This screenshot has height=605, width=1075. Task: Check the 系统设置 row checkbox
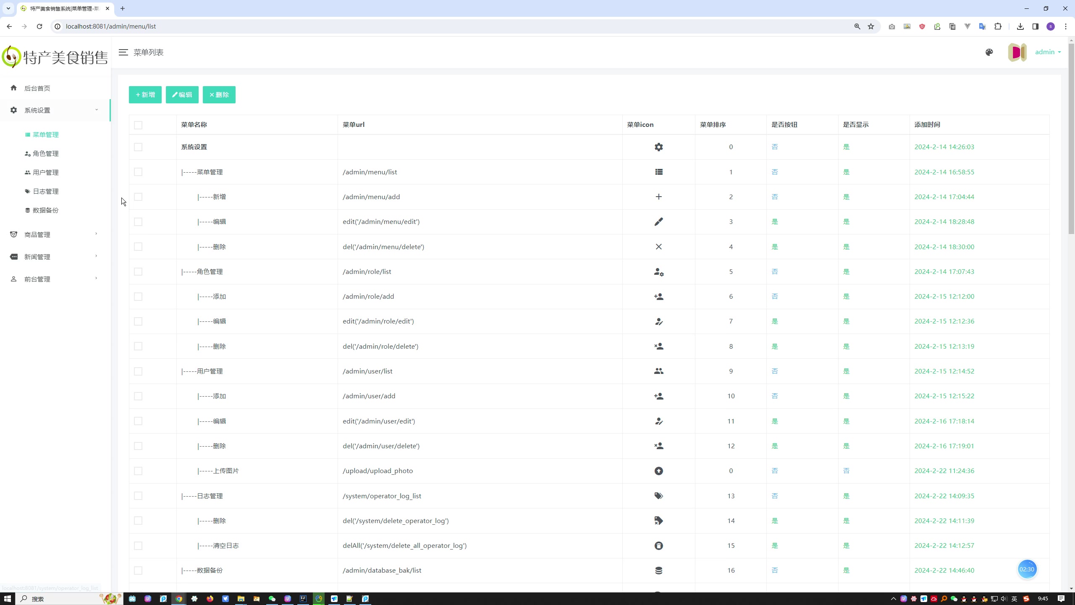point(138,147)
